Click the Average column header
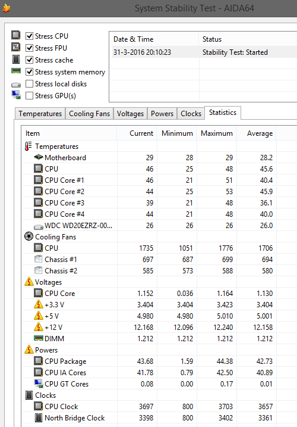 click(x=256, y=133)
